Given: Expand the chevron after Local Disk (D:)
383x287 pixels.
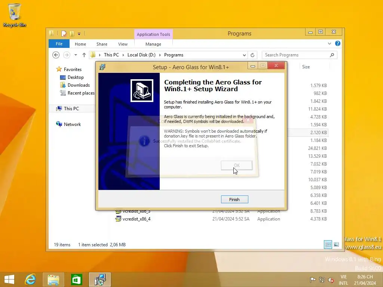Looking at the screenshot, I should 160,55.
